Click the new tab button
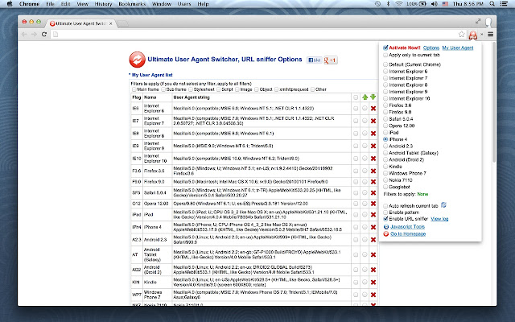The image size is (515, 322). click(122, 23)
